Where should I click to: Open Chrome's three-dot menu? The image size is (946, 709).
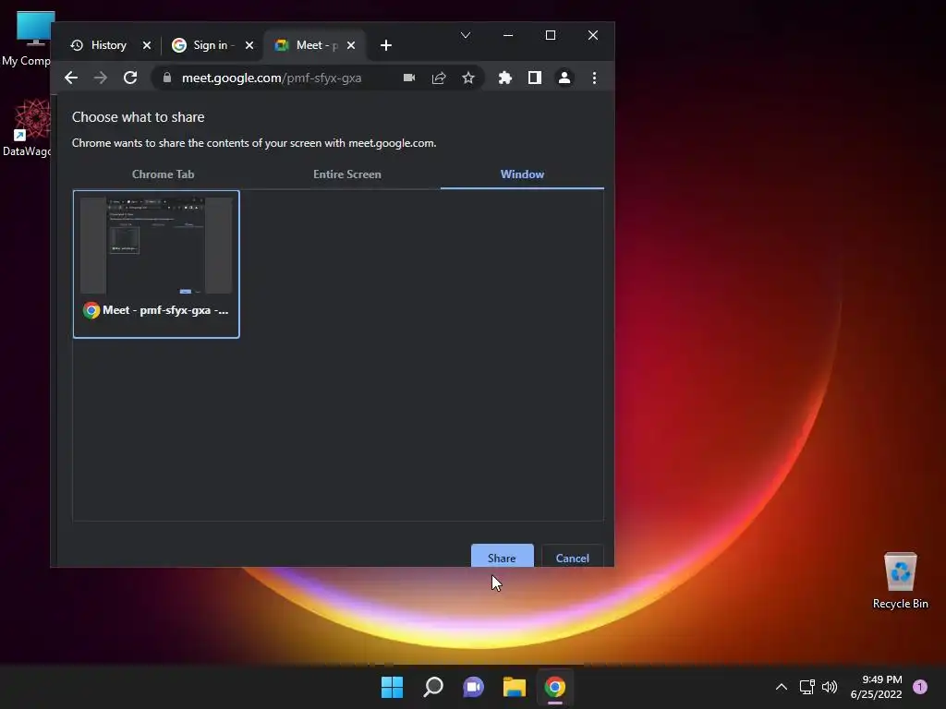click(x=594, y=78)
